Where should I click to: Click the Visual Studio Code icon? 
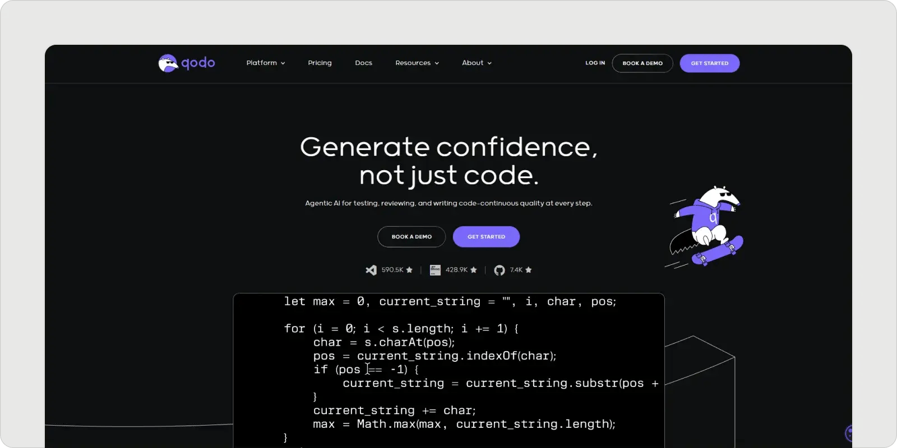point(371,270)
